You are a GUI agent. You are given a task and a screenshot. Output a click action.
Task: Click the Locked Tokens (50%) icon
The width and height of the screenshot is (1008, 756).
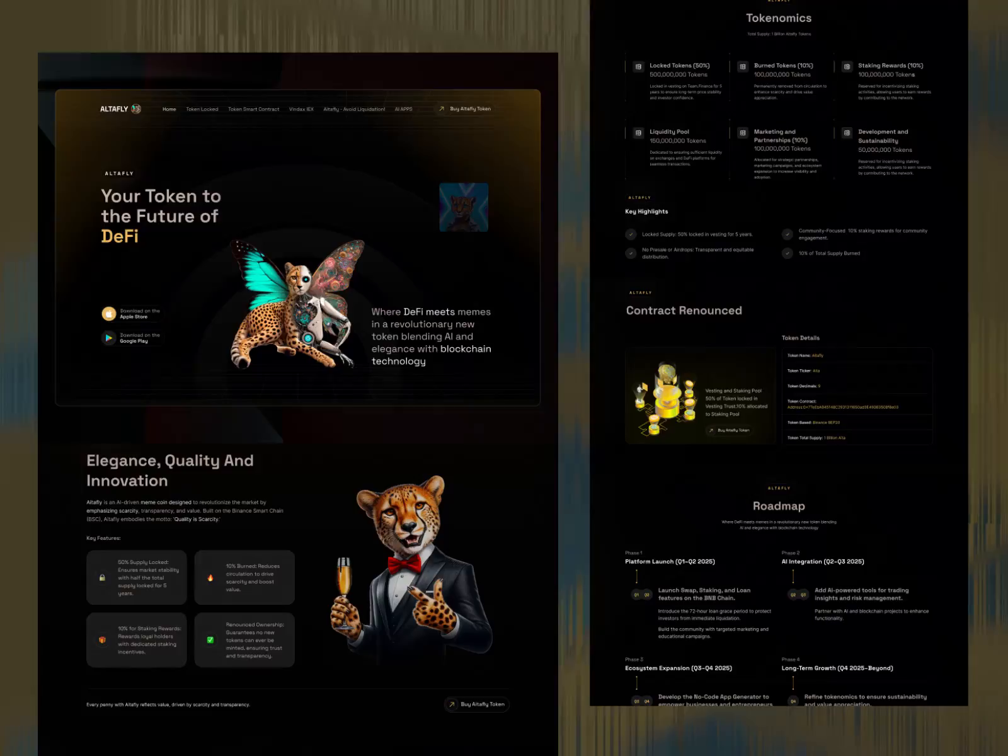point(638,66)
